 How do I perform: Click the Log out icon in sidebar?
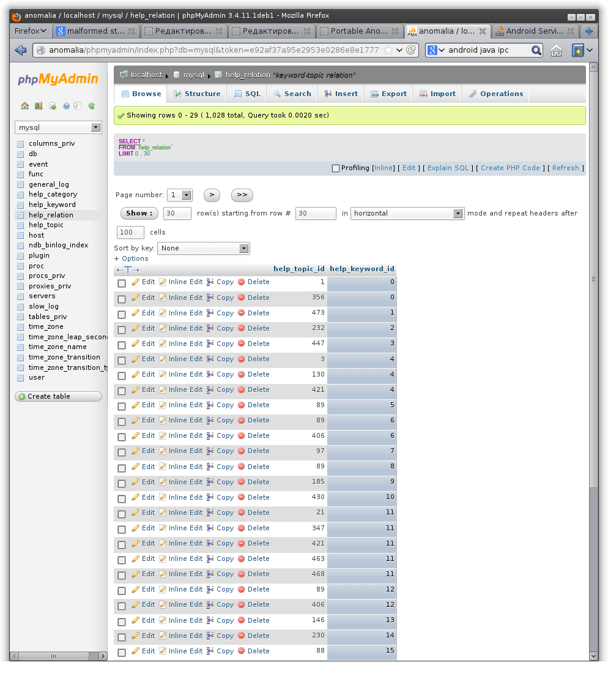point(38,106)
